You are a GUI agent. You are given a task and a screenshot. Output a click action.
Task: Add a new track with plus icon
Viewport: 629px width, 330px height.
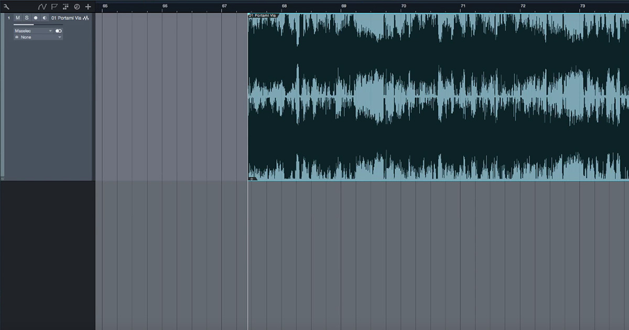(88, 7)
